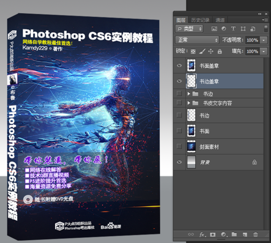Click the 填充 100% value field
This screenshot has width=271, height=243.
(x=252, y=52)
